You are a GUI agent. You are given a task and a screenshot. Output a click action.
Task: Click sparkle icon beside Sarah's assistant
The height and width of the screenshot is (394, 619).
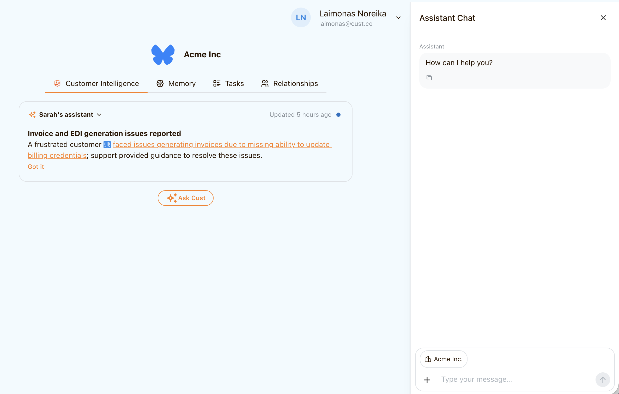click(x=32, y=115)
